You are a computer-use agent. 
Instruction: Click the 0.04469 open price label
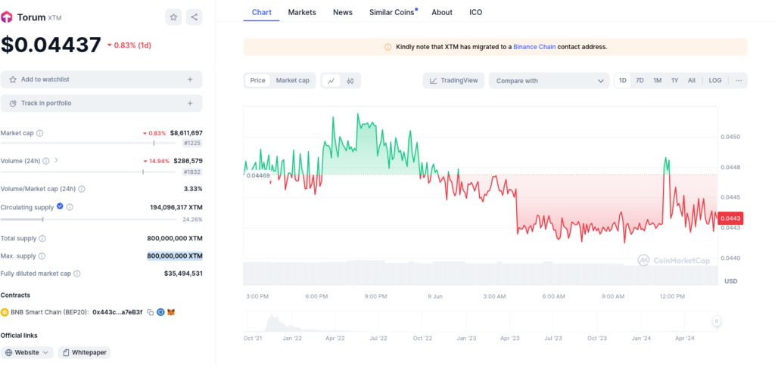(258, 175)
